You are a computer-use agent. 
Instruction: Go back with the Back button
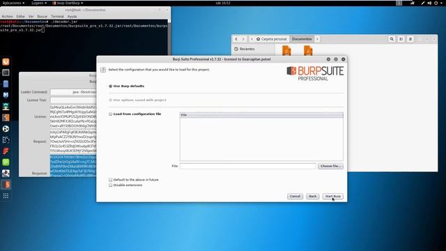313,197
